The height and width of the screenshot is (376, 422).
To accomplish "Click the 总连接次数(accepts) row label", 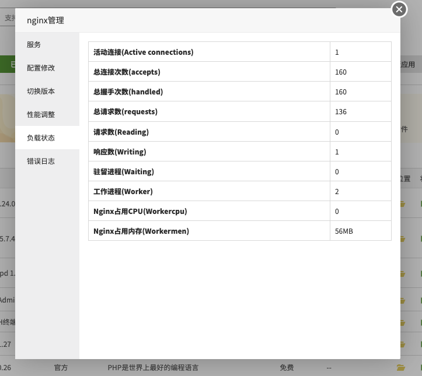I will (x=127, y=72).
